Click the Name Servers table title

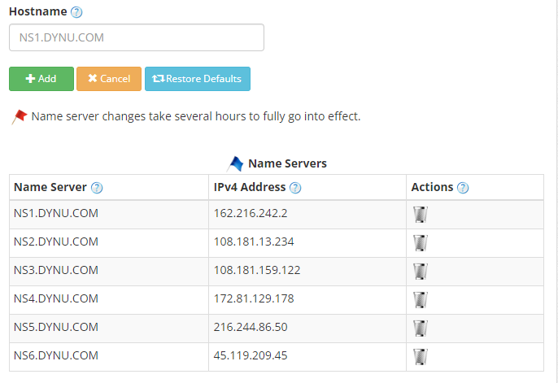[x=287, y=163]
